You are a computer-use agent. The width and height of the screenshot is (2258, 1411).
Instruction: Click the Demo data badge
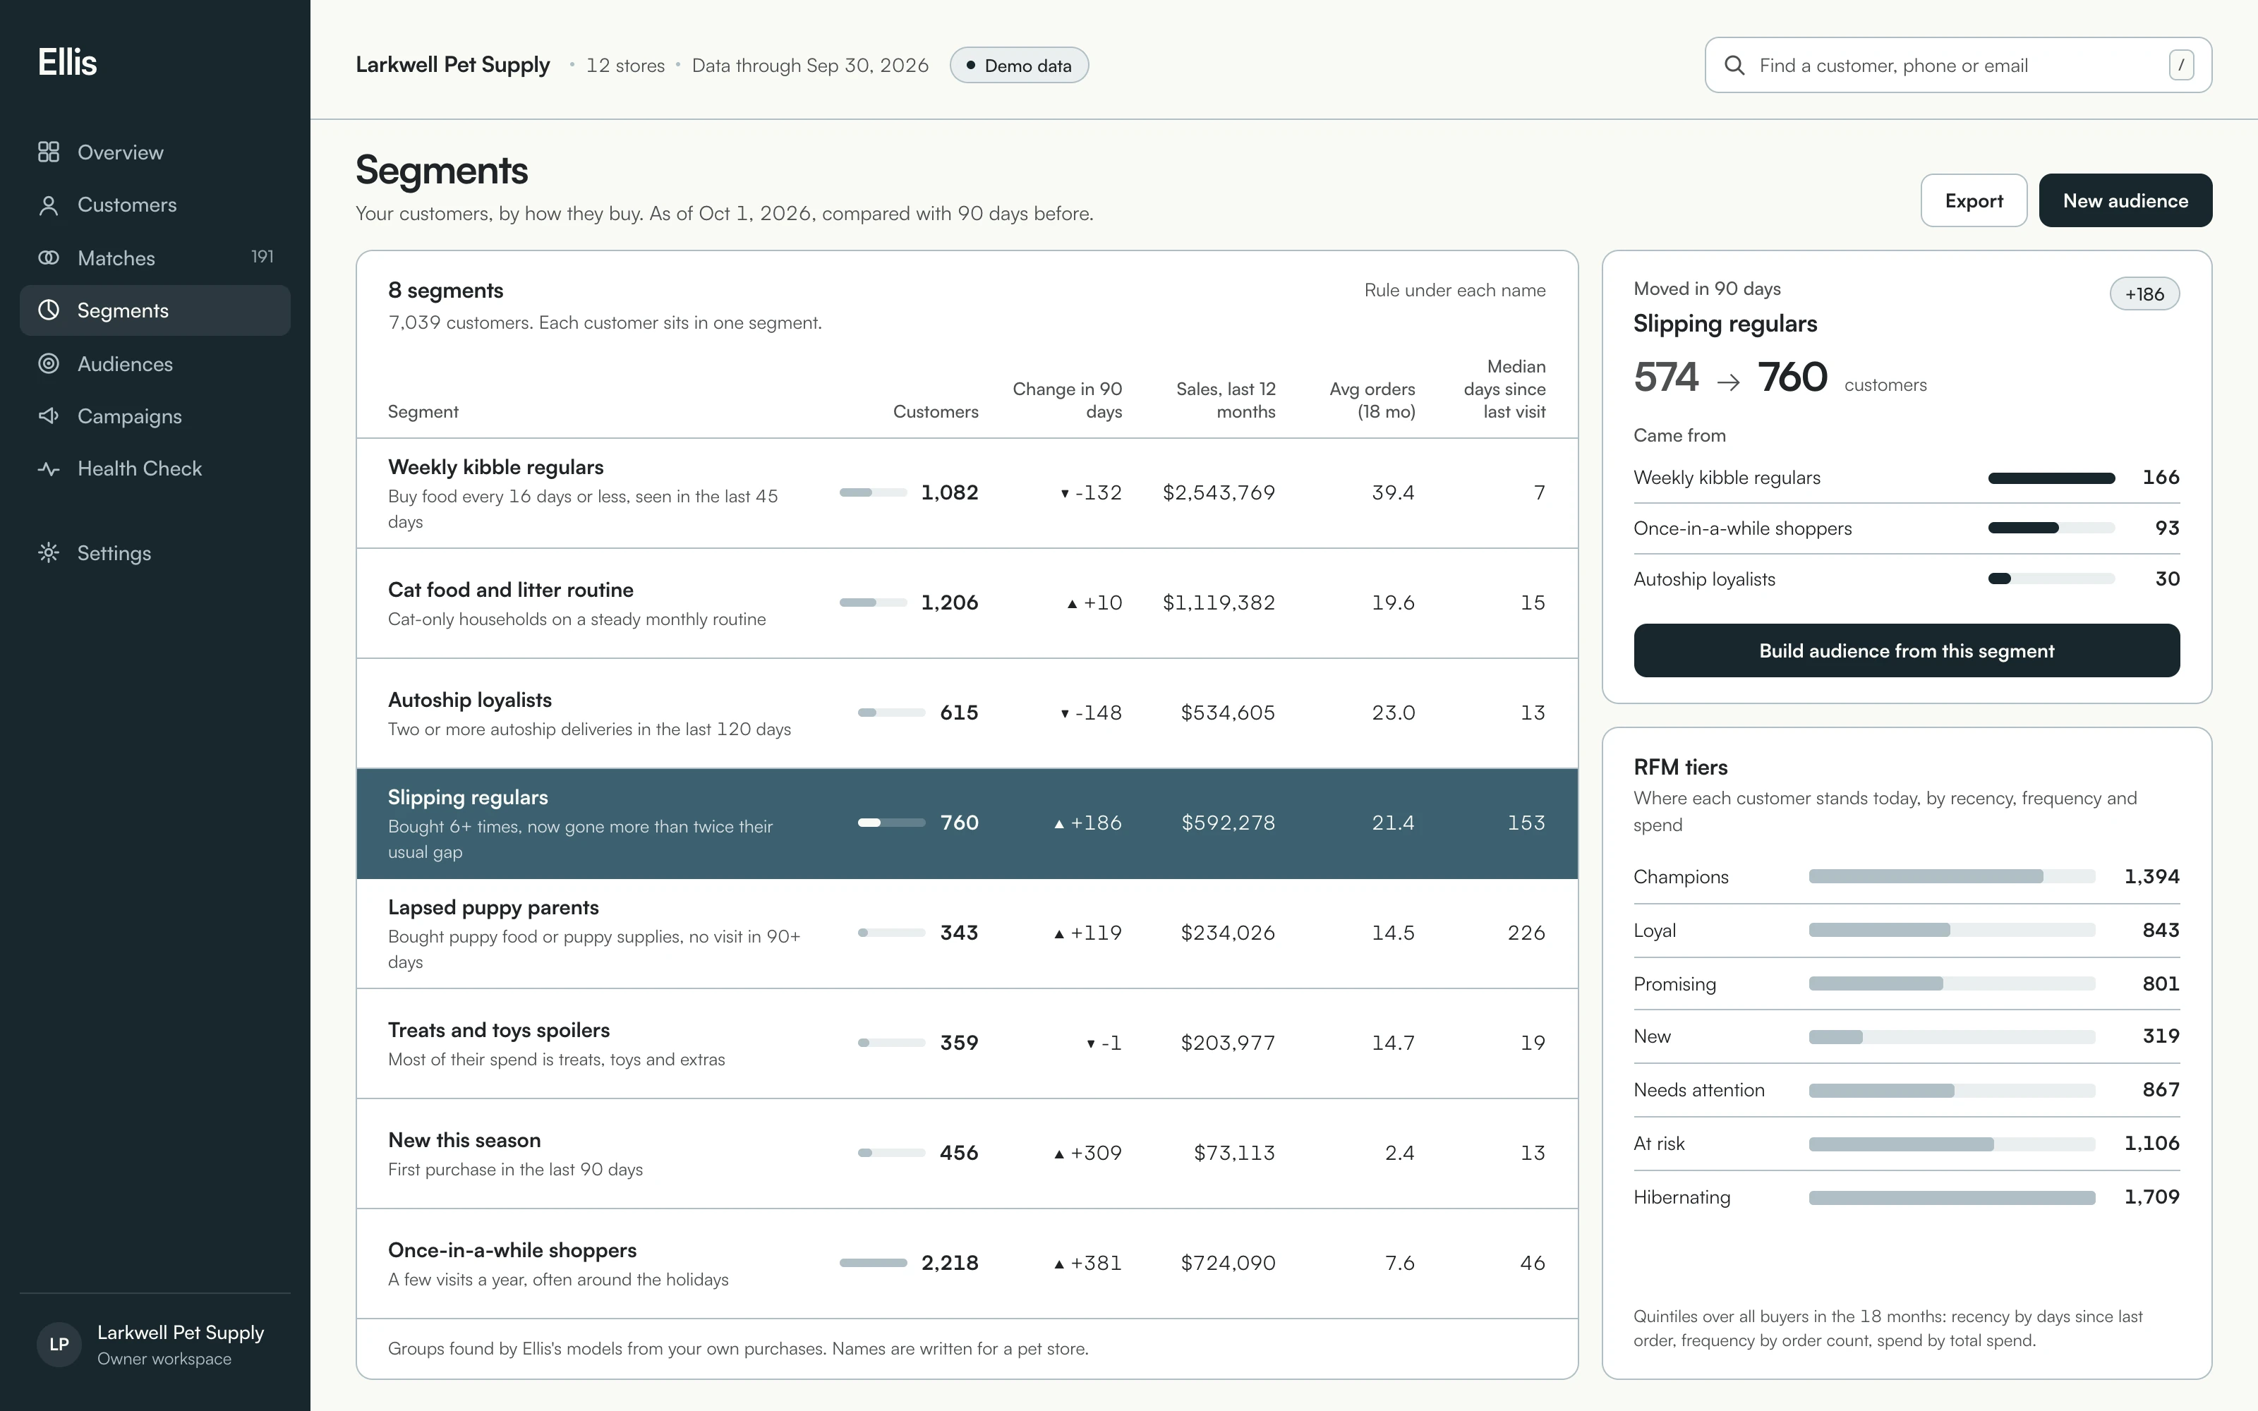click(1019, 66)
